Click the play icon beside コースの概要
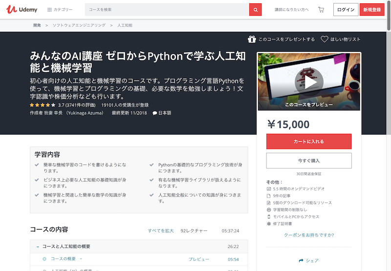 (44, 259)
